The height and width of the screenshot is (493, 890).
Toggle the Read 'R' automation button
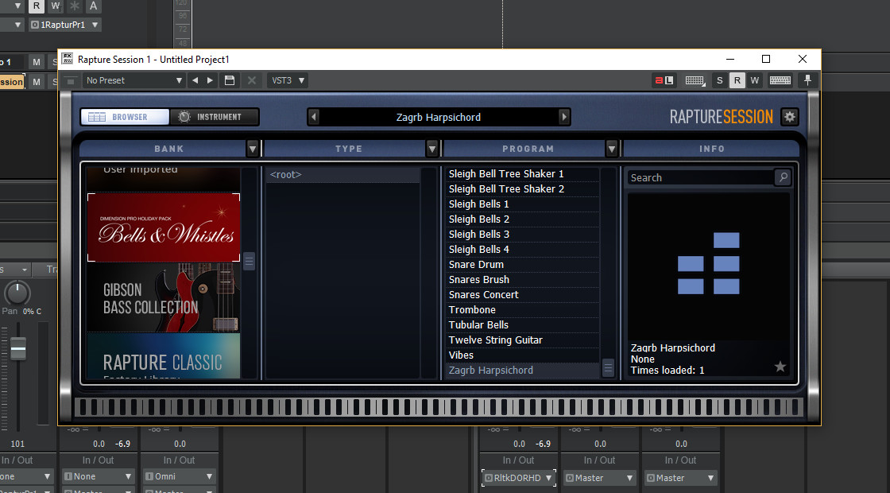coord(737,80)
